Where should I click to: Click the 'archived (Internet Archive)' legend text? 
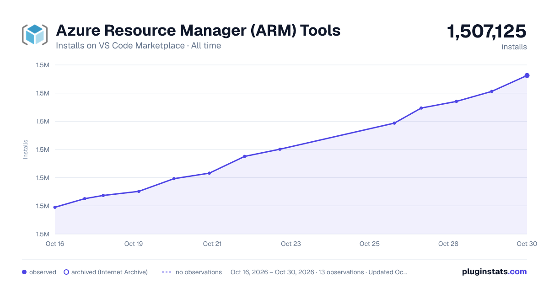coord(109,272)
